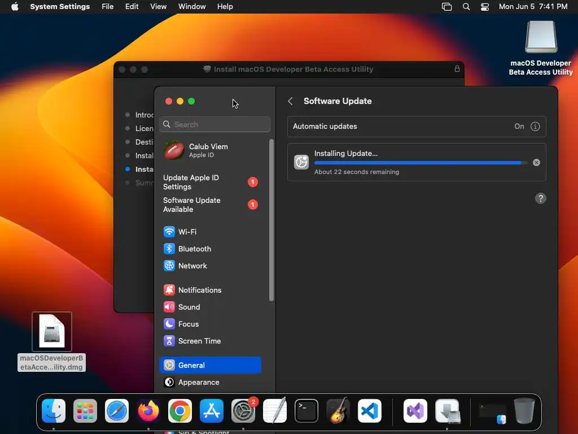Open Control Center in menu bar
578x434 pixels.
pos(485,7)
